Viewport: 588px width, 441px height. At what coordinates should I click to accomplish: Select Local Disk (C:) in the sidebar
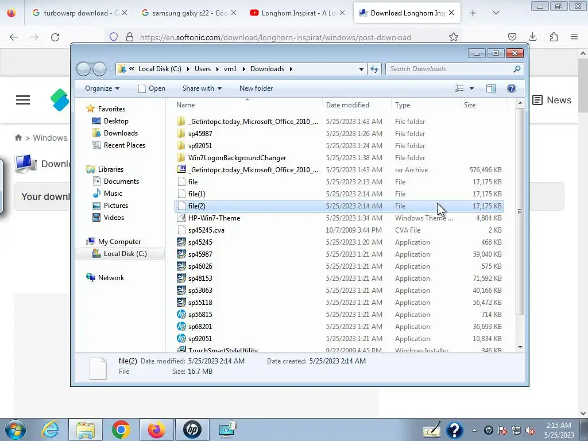120,254
